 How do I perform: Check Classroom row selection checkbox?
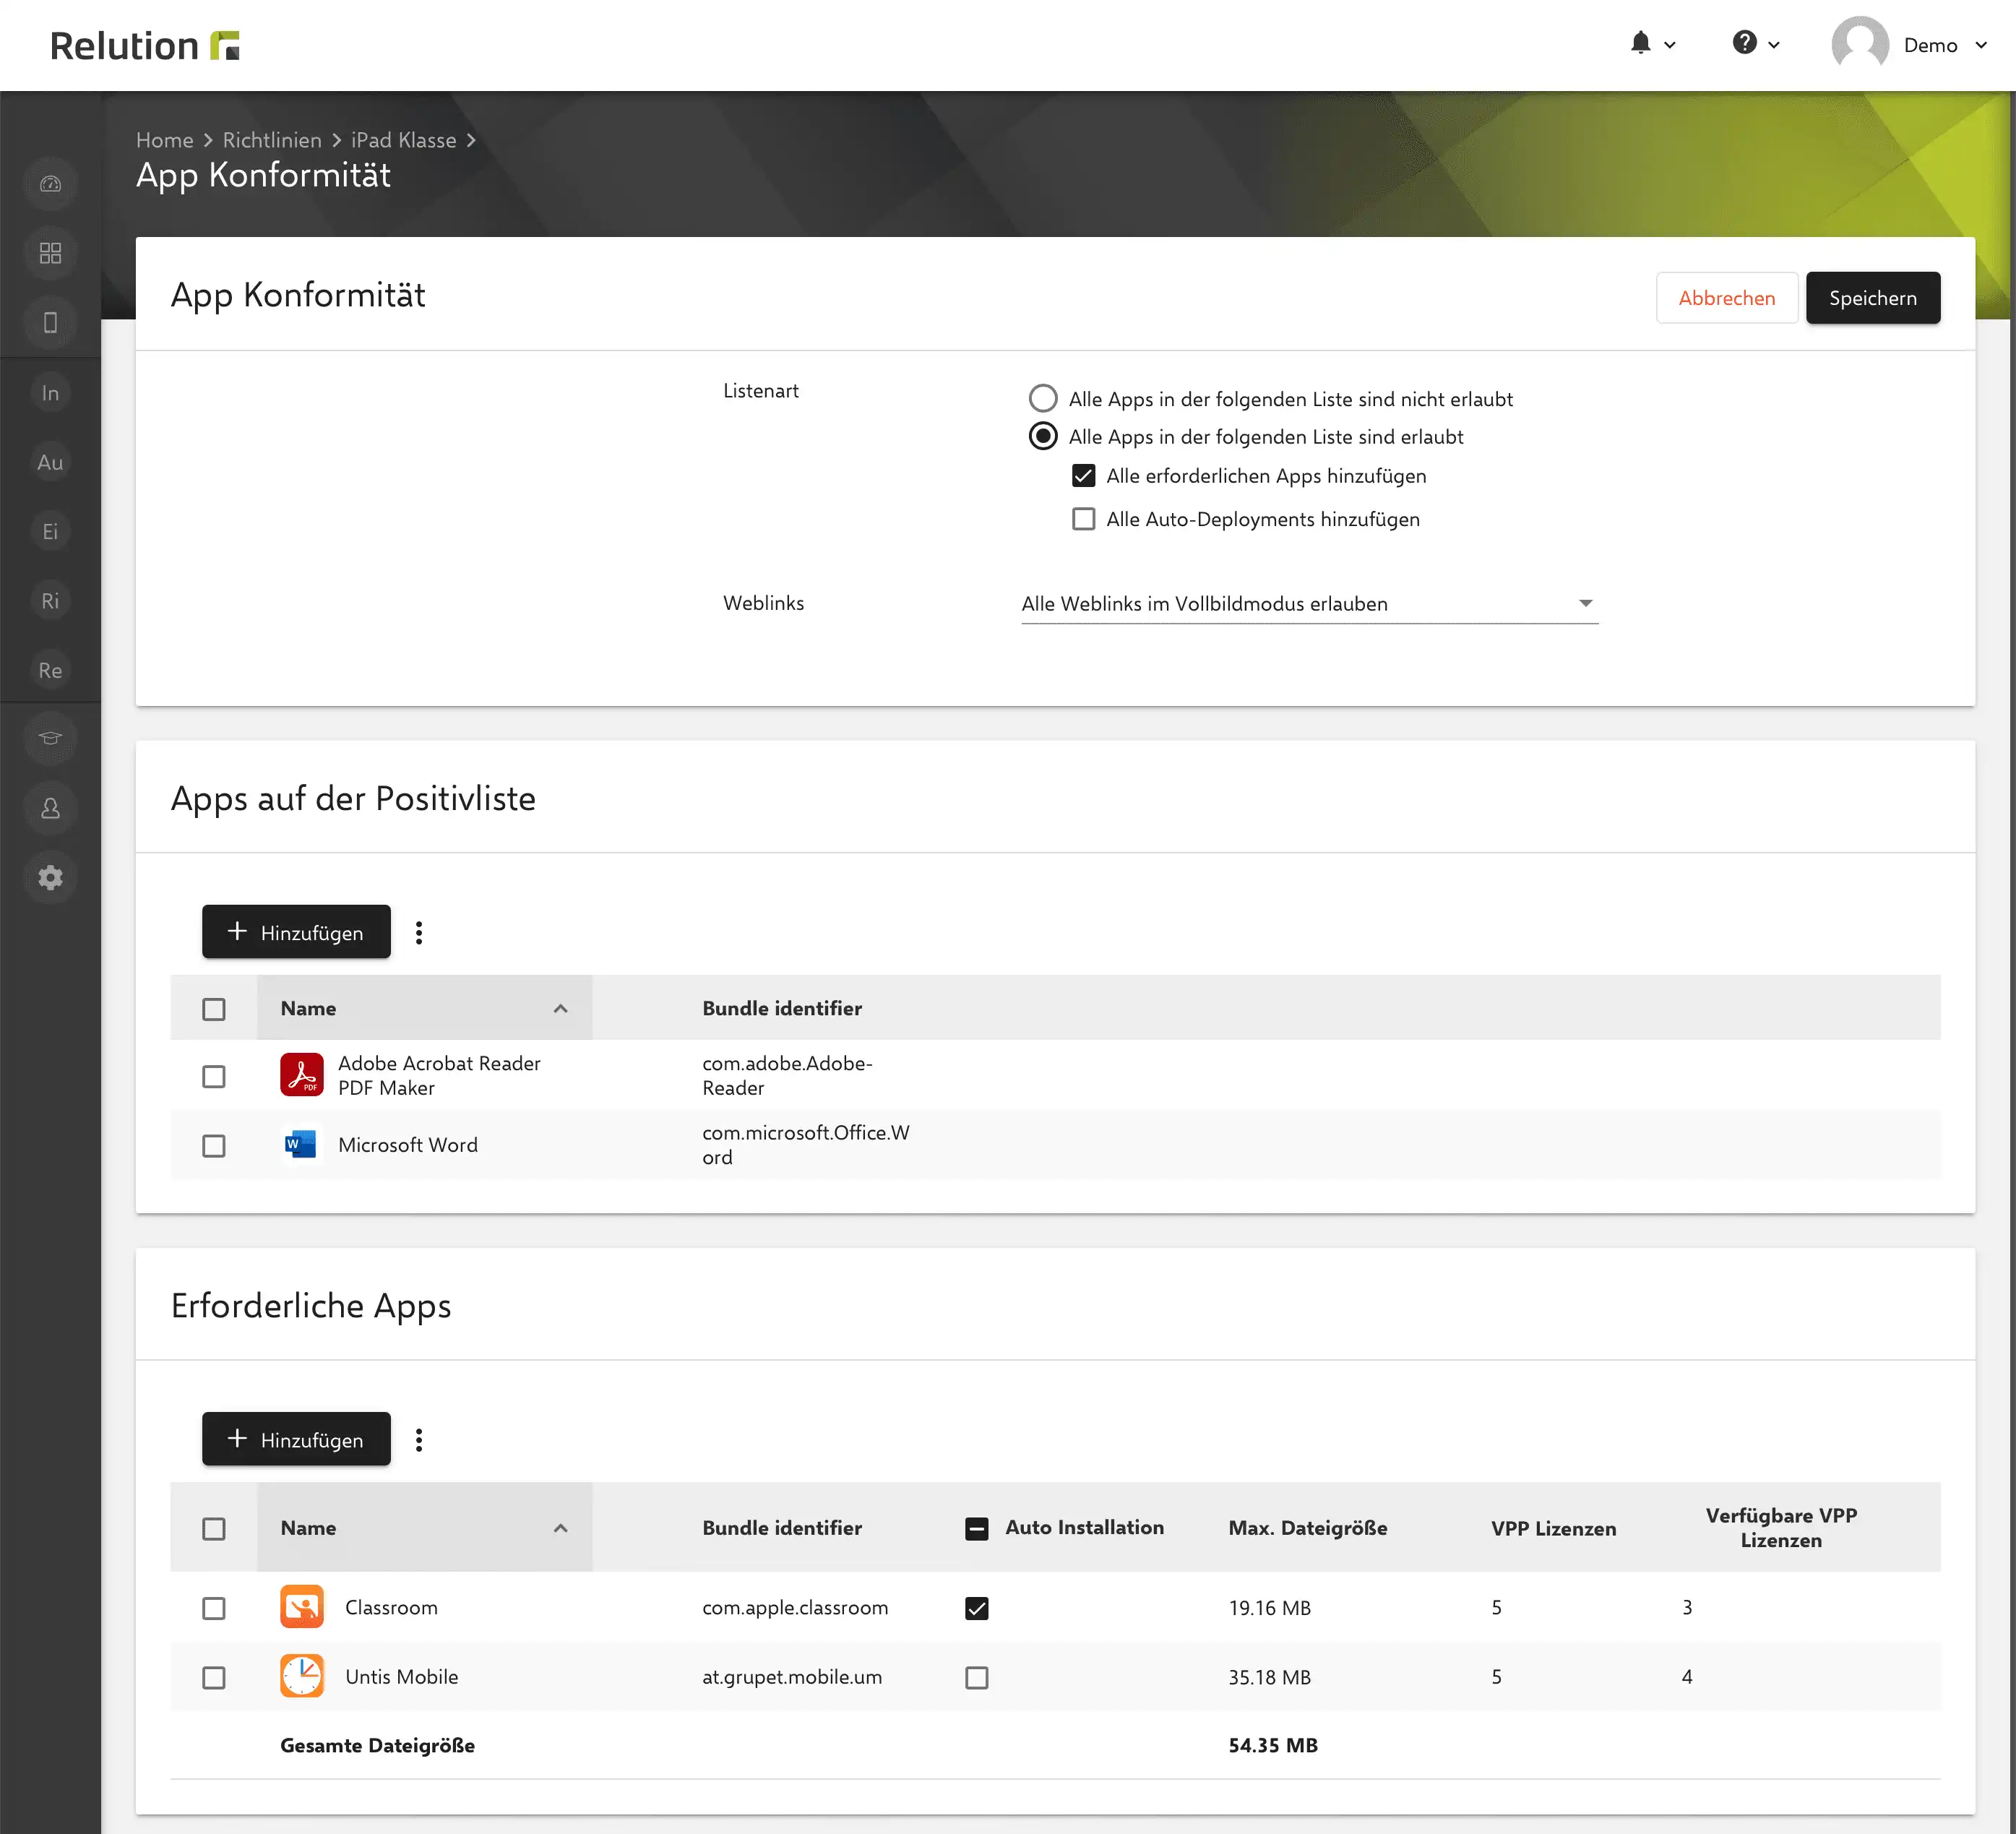coord(214,1608)
